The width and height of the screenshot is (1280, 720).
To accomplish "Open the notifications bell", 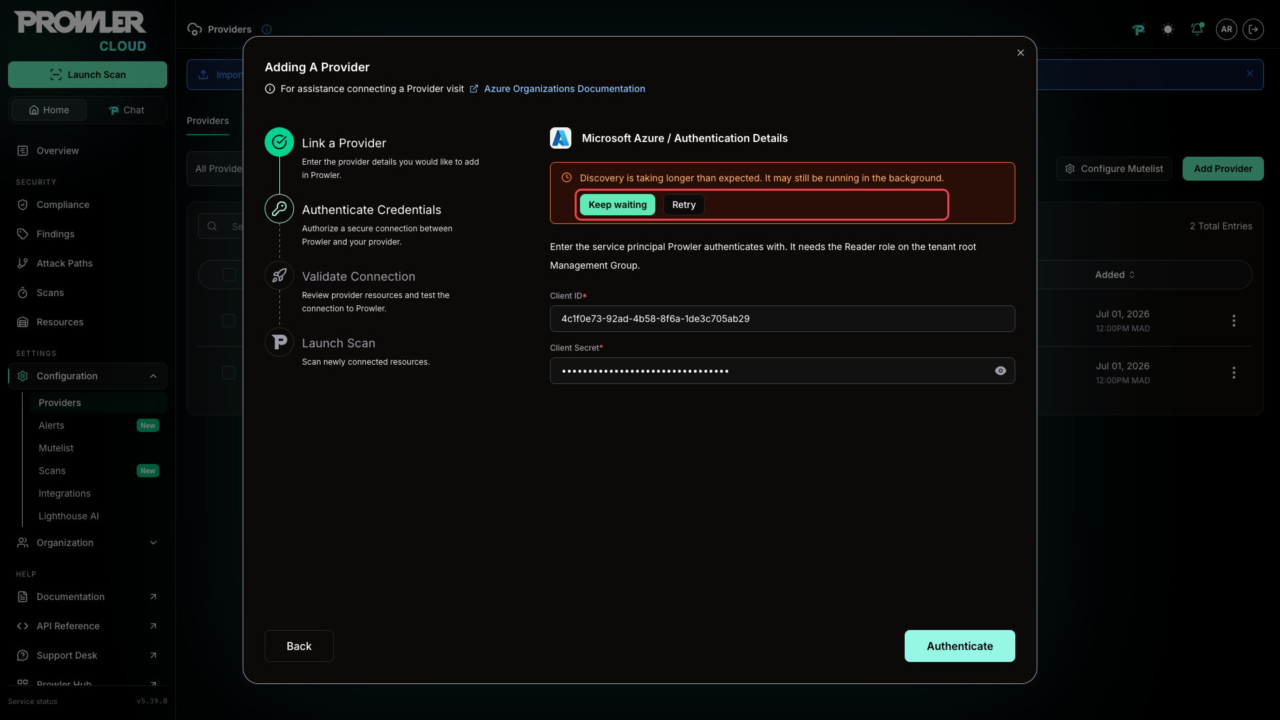I will tap(1197, 29).
